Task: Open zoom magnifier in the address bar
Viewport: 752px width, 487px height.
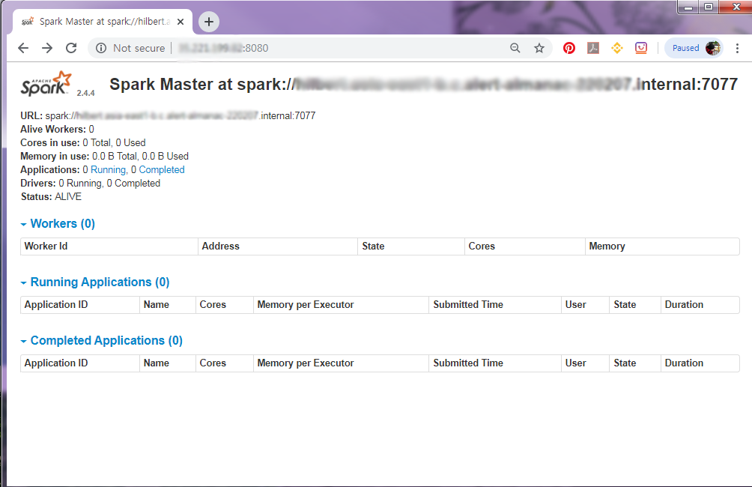Action: pos(515,48)
